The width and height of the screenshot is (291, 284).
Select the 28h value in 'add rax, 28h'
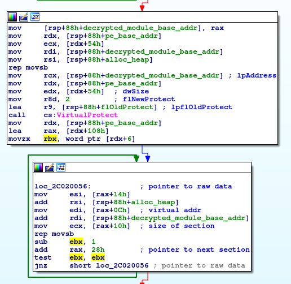(98, 249)
